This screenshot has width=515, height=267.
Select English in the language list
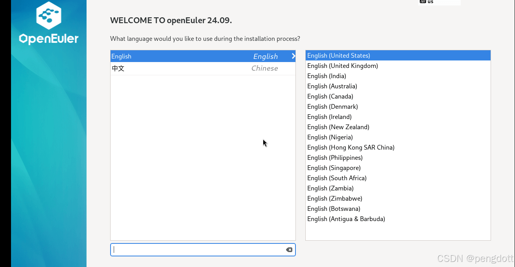[x=203, y=56]
